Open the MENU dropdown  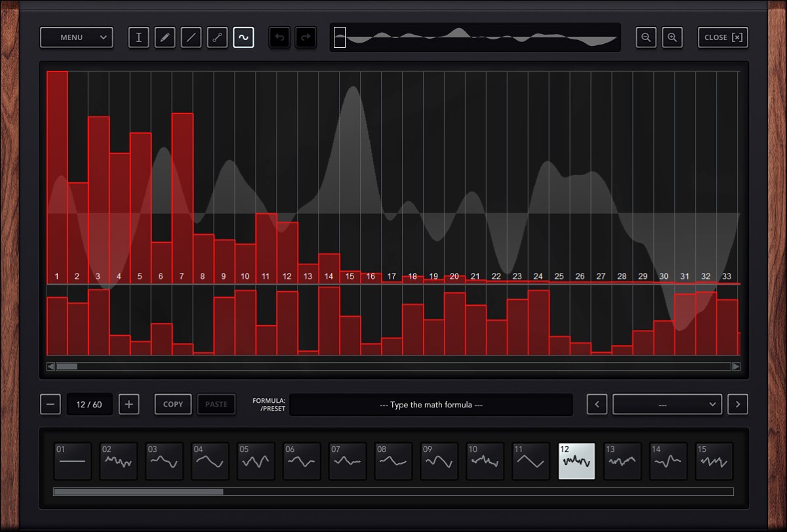(76, 37)
